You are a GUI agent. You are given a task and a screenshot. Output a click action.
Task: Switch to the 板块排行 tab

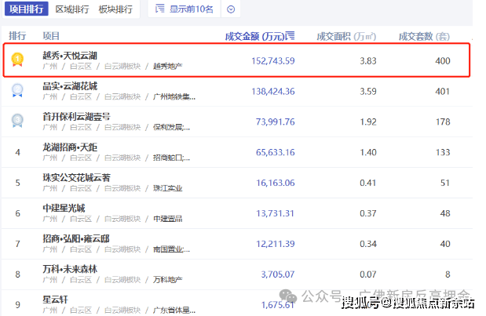pyautogui.click(x=115, y=10)
